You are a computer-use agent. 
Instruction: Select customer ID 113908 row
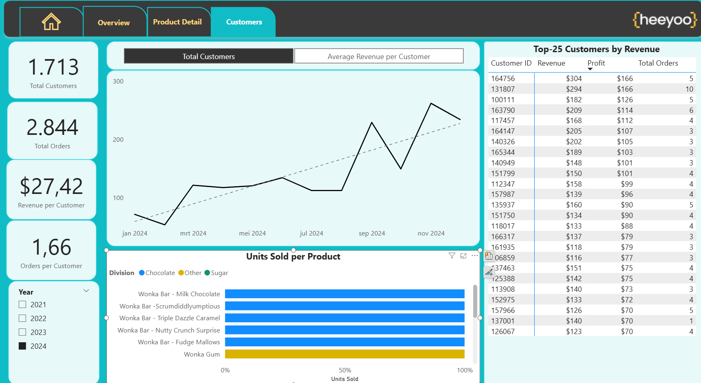(x=592, y=289)
